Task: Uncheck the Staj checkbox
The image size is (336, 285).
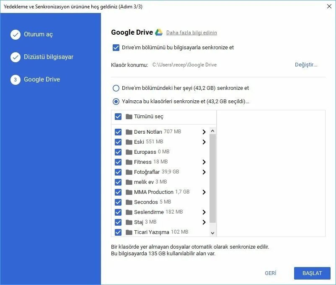Action: coord(118,222)
